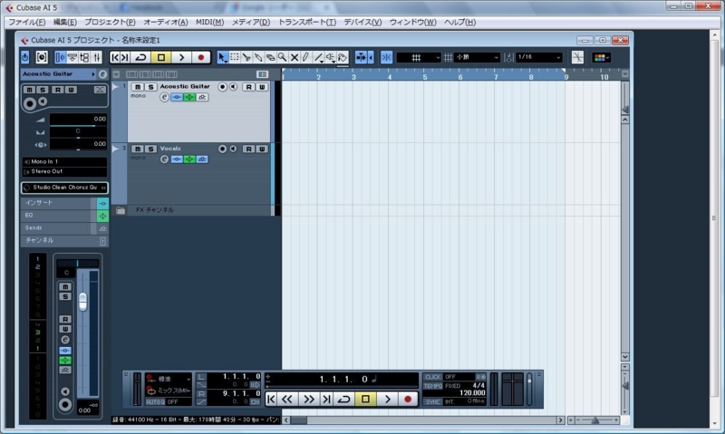Open the プロジェクト(P) menu
Screen dimensions: 725x434
tap(110, 22)
